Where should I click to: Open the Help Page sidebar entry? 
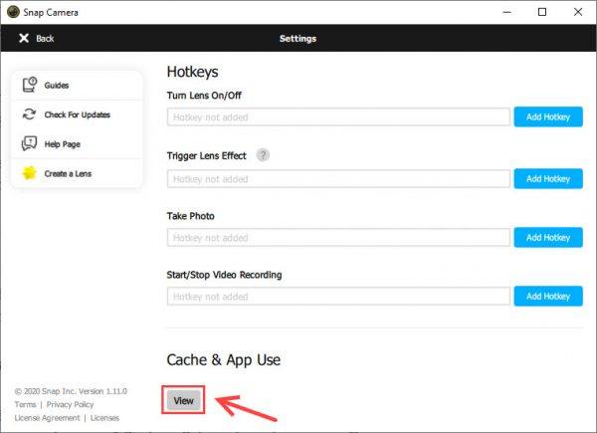[64, 144]
